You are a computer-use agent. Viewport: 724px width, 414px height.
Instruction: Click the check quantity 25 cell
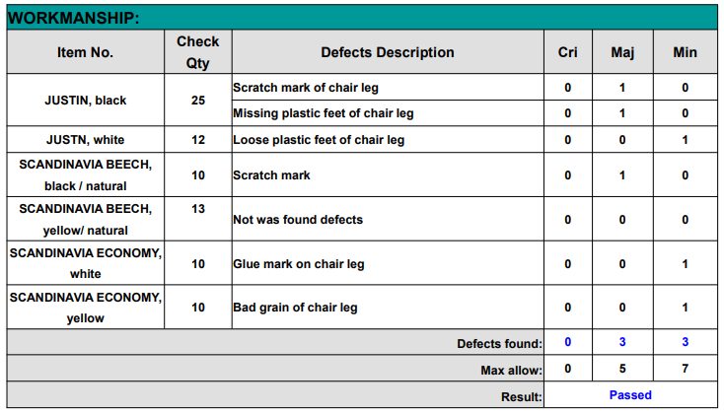[198, 101]
